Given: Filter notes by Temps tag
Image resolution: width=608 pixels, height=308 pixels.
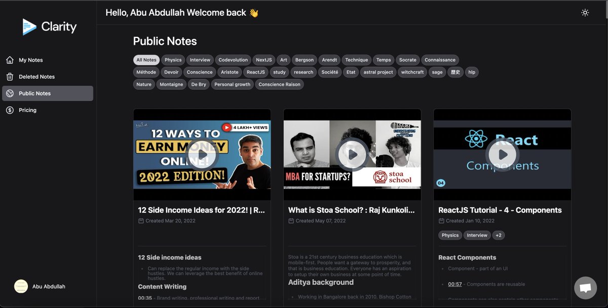Looking at the screenshot, I should point(384,60).
